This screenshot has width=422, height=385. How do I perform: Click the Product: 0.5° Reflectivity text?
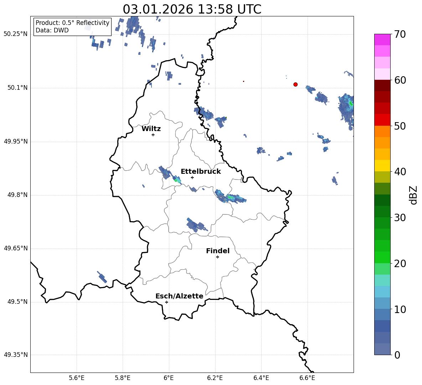click(x=72, y=23)
